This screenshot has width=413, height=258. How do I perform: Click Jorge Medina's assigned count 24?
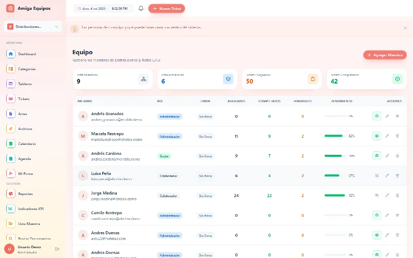pyautogui.click(x=236, y=196)
